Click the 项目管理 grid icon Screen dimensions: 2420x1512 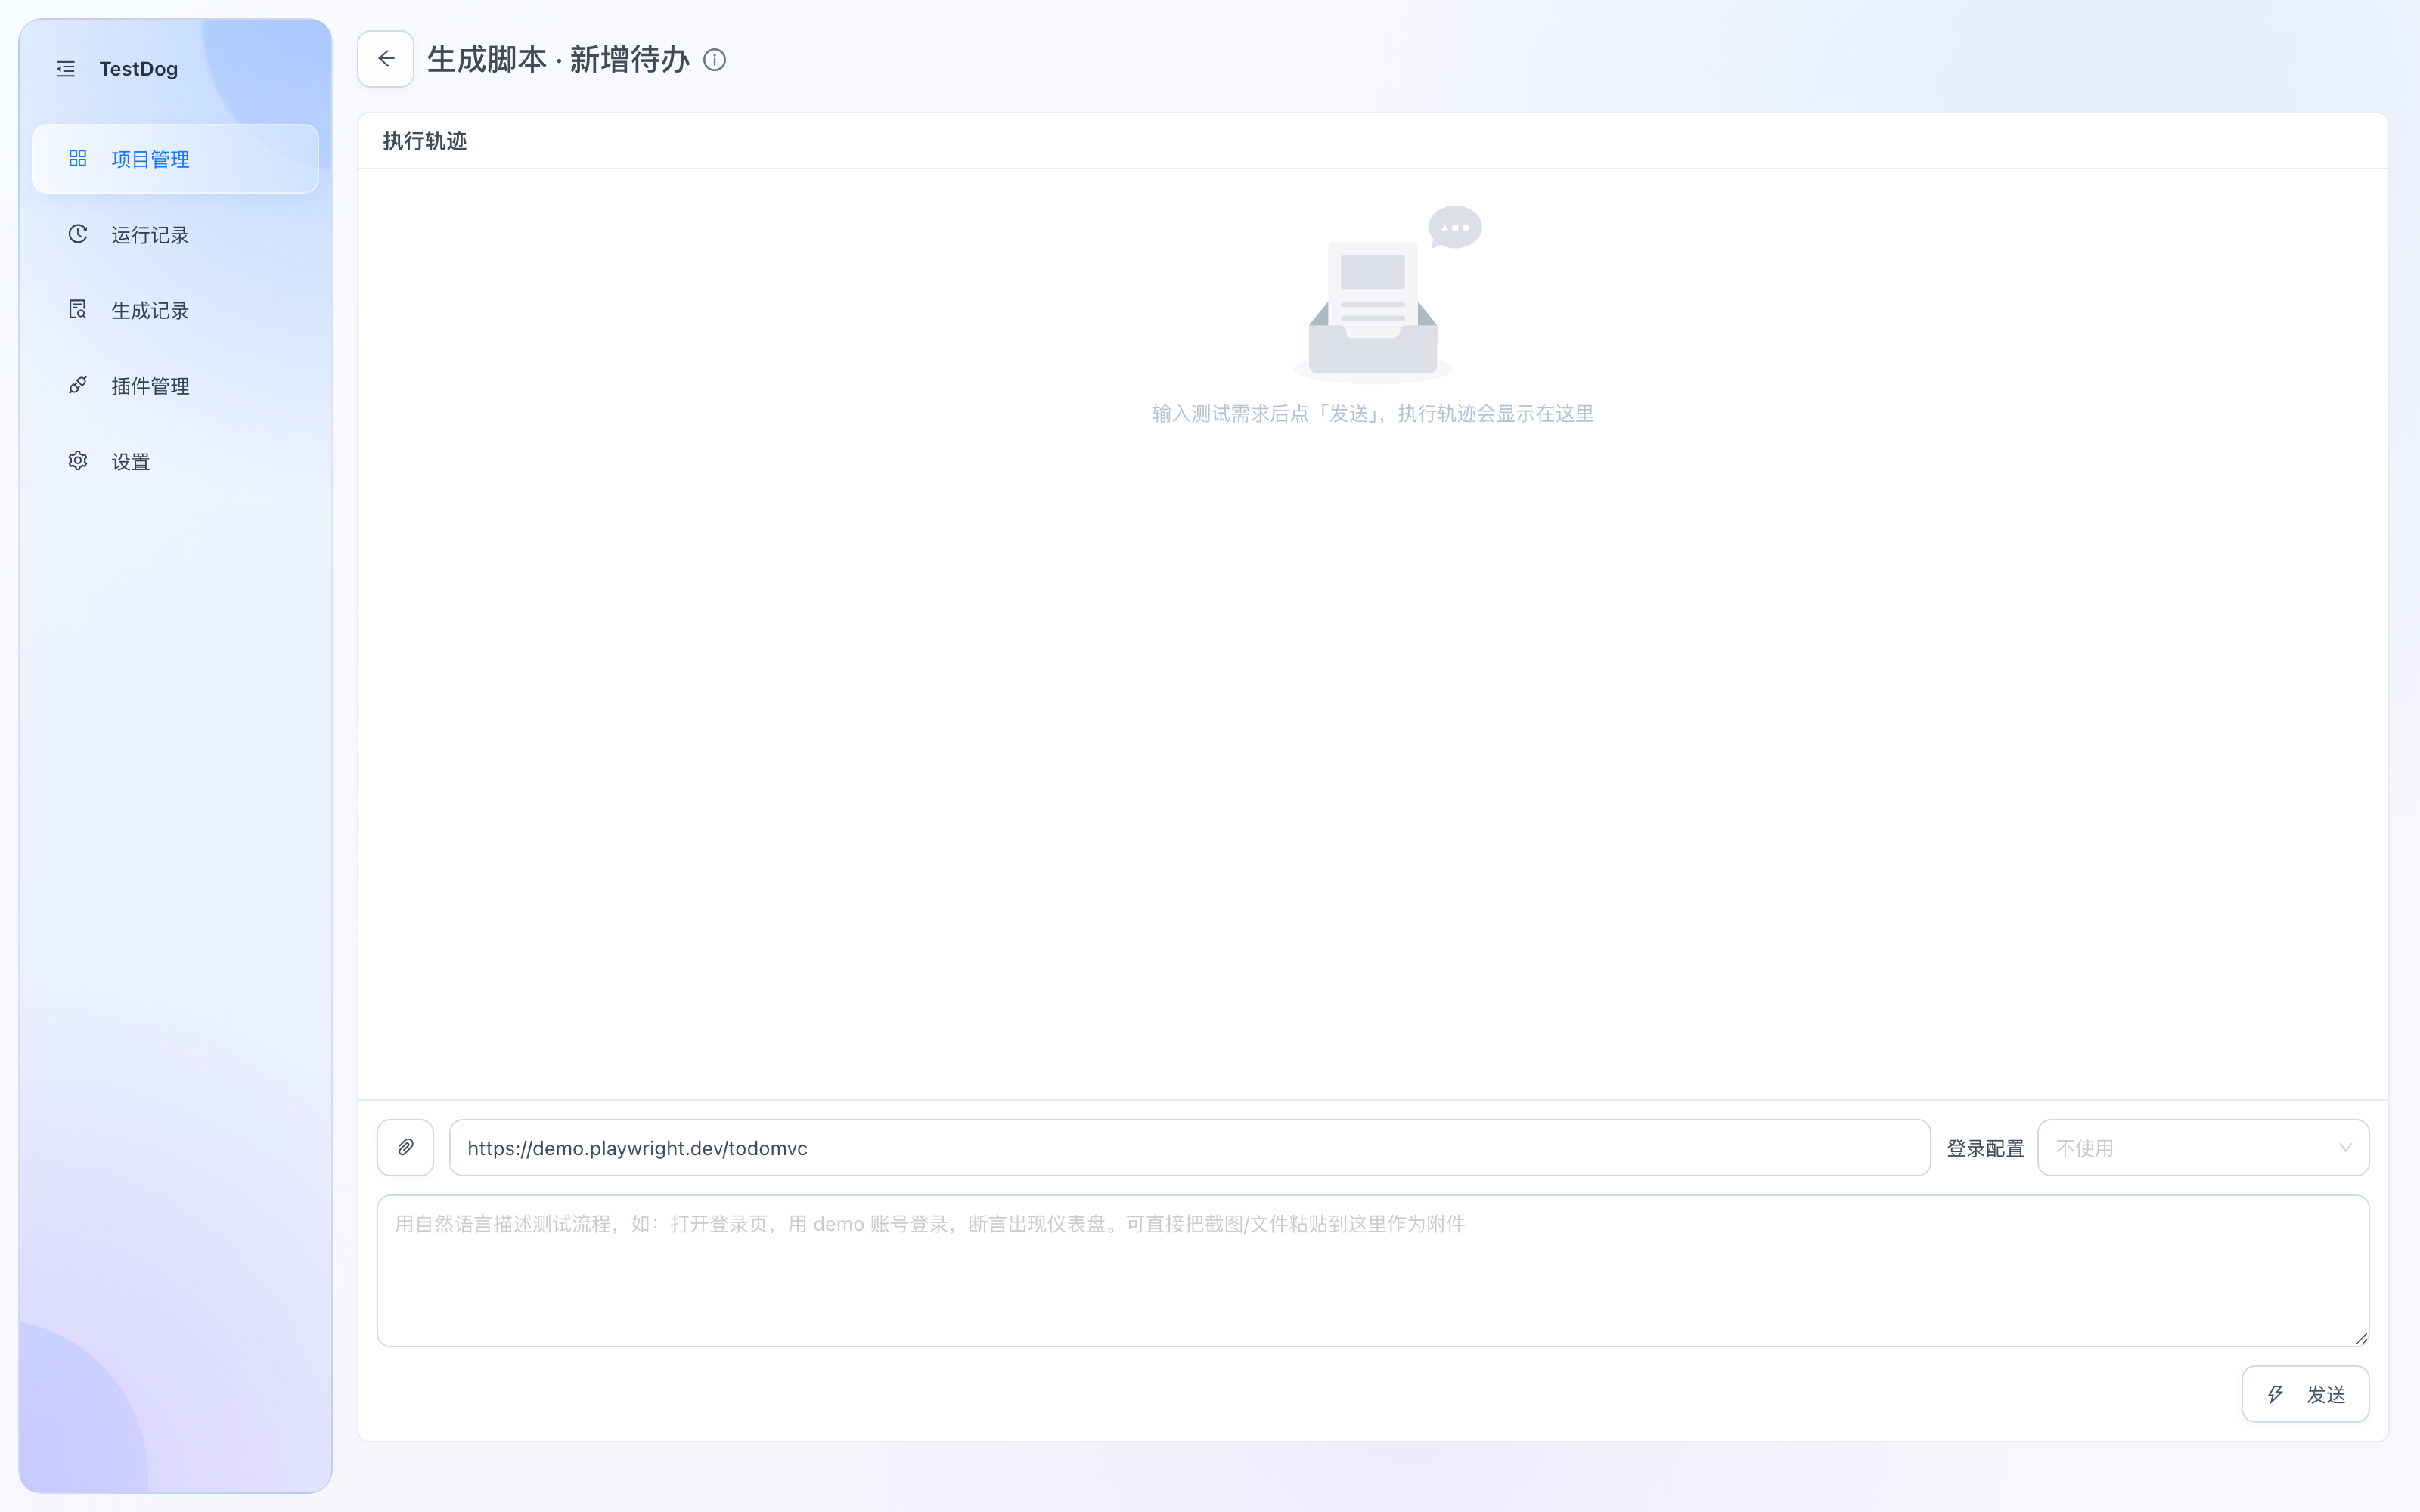pyautogui.click(x=78, y=158)
